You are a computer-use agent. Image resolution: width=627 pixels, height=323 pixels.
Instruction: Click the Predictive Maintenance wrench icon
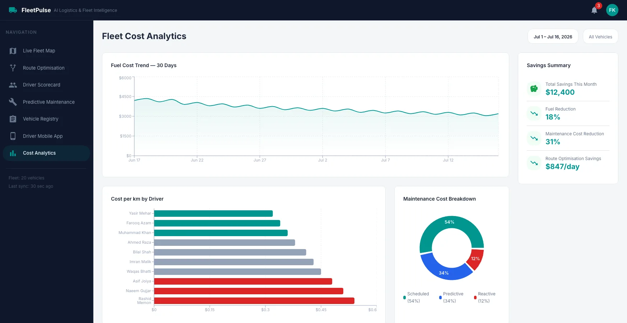[13, 102]
